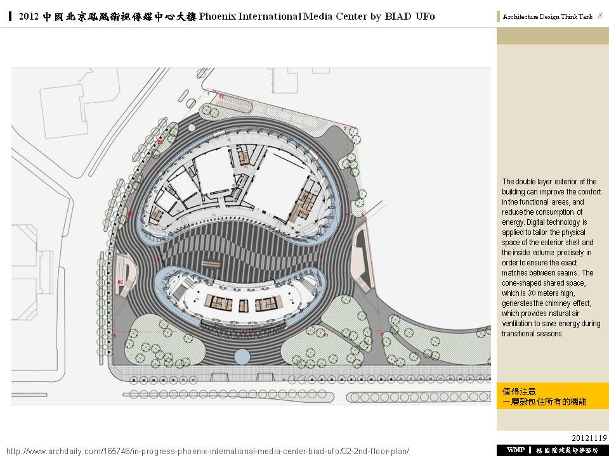Click the small brown rectangle in central plaza
Image resolution: width=609 pixels, height=456 pixels.
tap(211, 264)
